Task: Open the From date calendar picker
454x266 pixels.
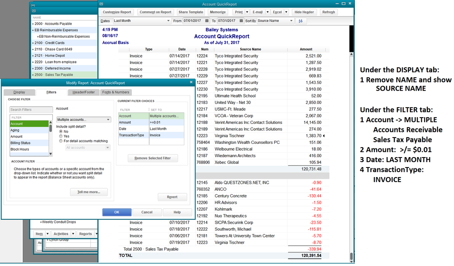Action: pos(207,21)
